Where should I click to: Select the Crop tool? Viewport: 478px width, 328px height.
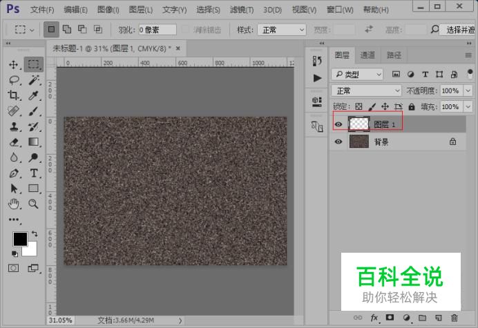[14, 95]
